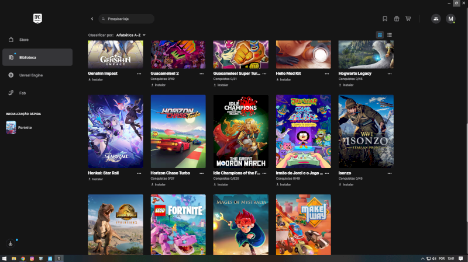Viewport: 468px width, 262px height.
Task: Open the gift redeem icon
Action: (397, 19)
